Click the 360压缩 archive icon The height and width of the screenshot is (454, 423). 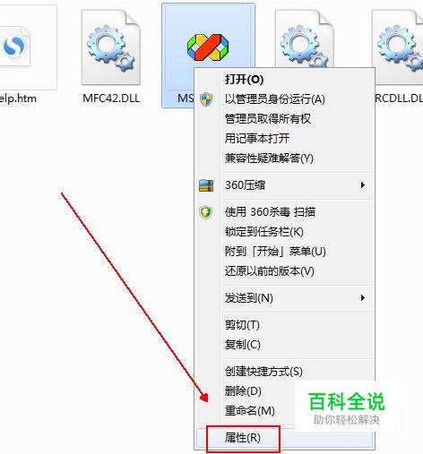coord(206,185)
